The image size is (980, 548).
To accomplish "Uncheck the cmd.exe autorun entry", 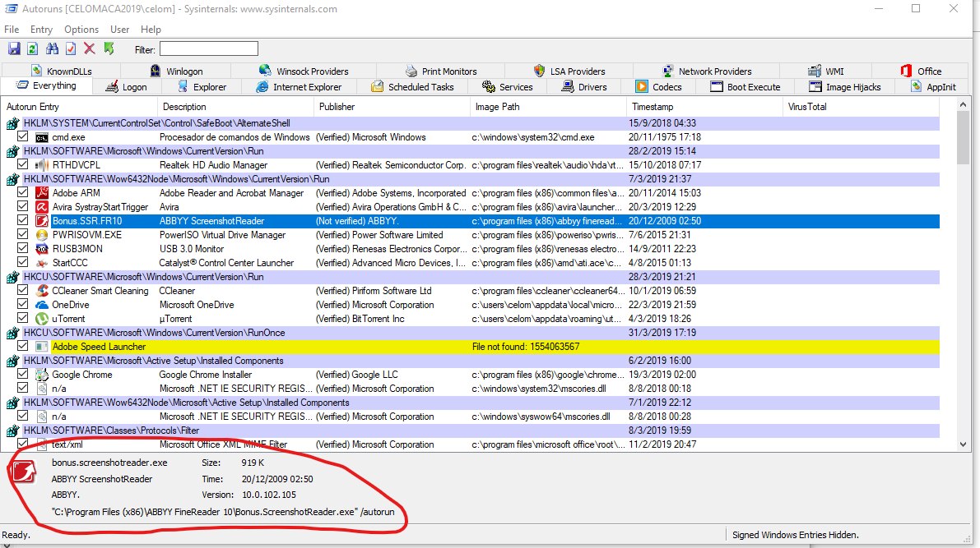I will pyautogui.click(x=22, y=136).
